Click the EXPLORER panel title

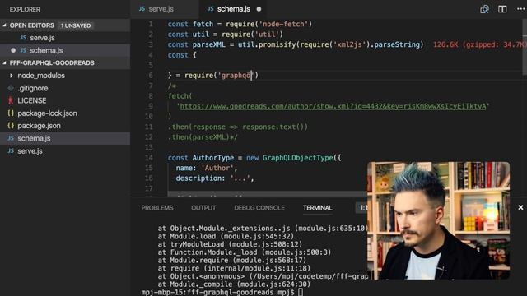(x=25, y=9)
